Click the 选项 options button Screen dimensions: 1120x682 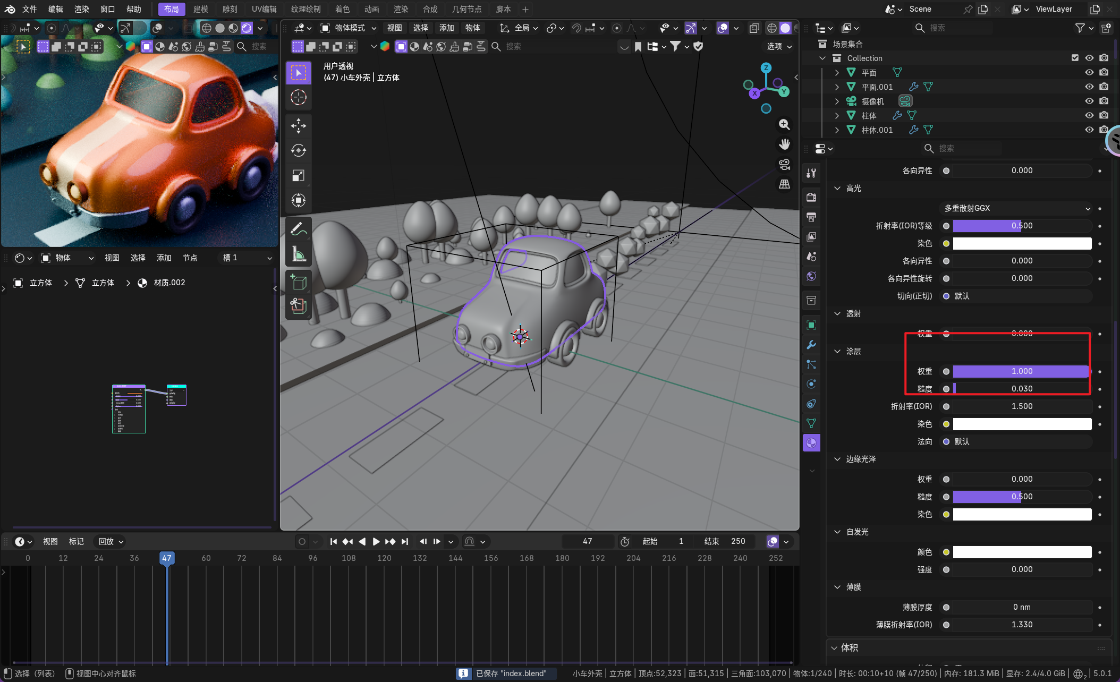coord(779,46)
